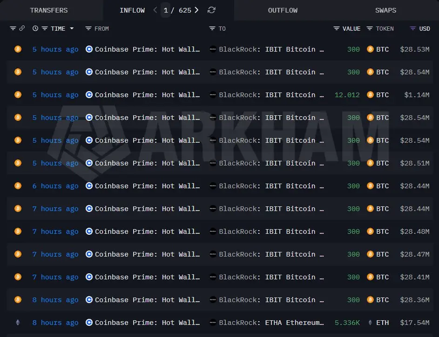Click BTC coin icon in $28.51M row

370,163
